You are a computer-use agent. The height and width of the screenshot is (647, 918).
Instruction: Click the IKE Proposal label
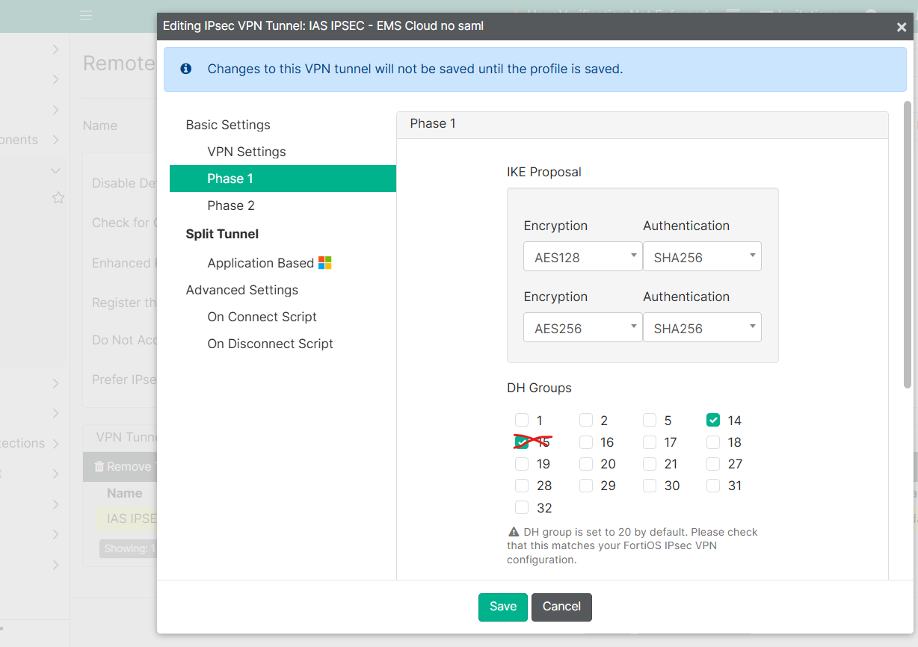click(x=544, y=172)
